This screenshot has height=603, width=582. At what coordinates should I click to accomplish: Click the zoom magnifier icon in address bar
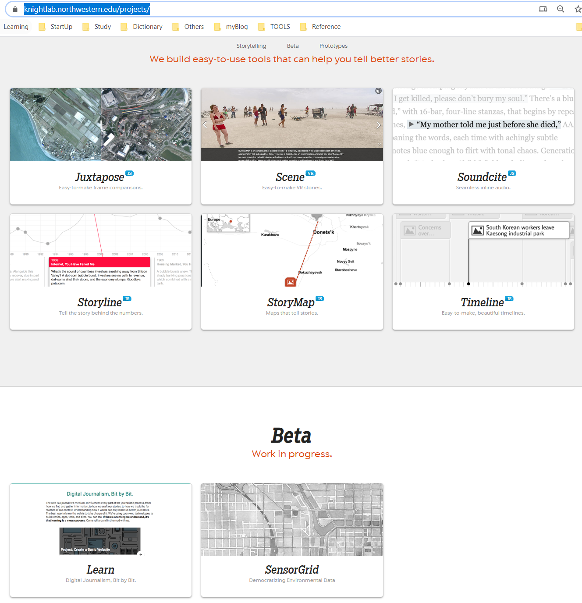click(561, 9)
